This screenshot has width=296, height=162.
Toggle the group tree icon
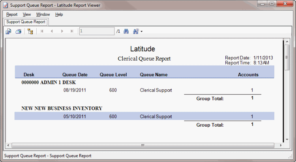click(x=30, y=31)
